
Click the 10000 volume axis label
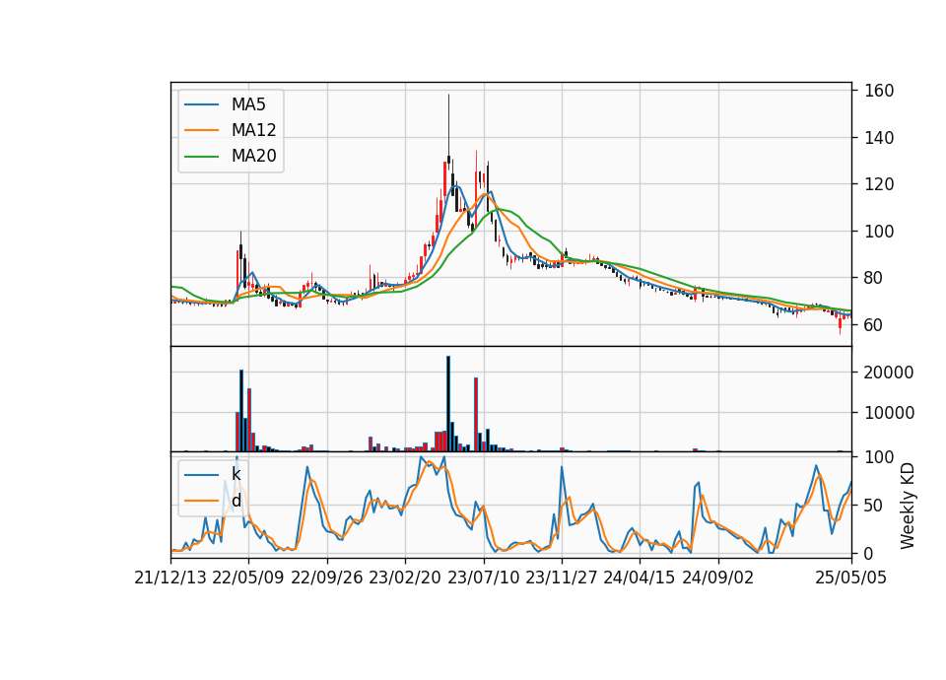pos(889,413)
